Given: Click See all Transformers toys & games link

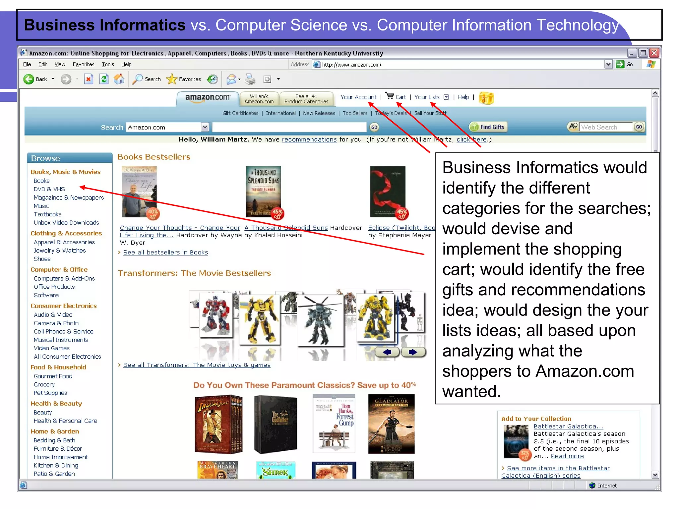Looking at the screenshot, I should click(197, 365).
